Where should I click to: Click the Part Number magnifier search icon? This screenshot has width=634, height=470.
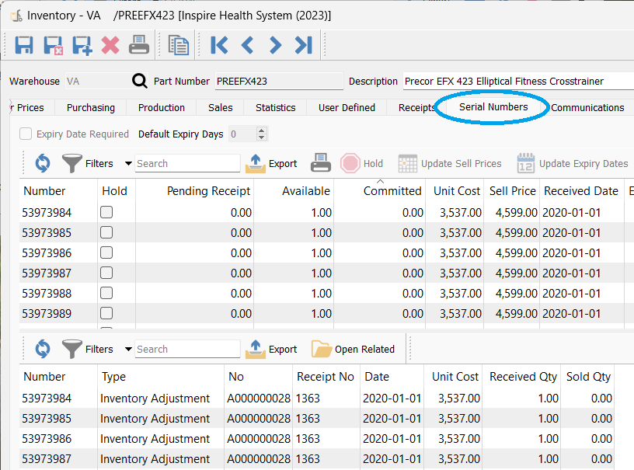pyautogui.click(x=140, y=82)
